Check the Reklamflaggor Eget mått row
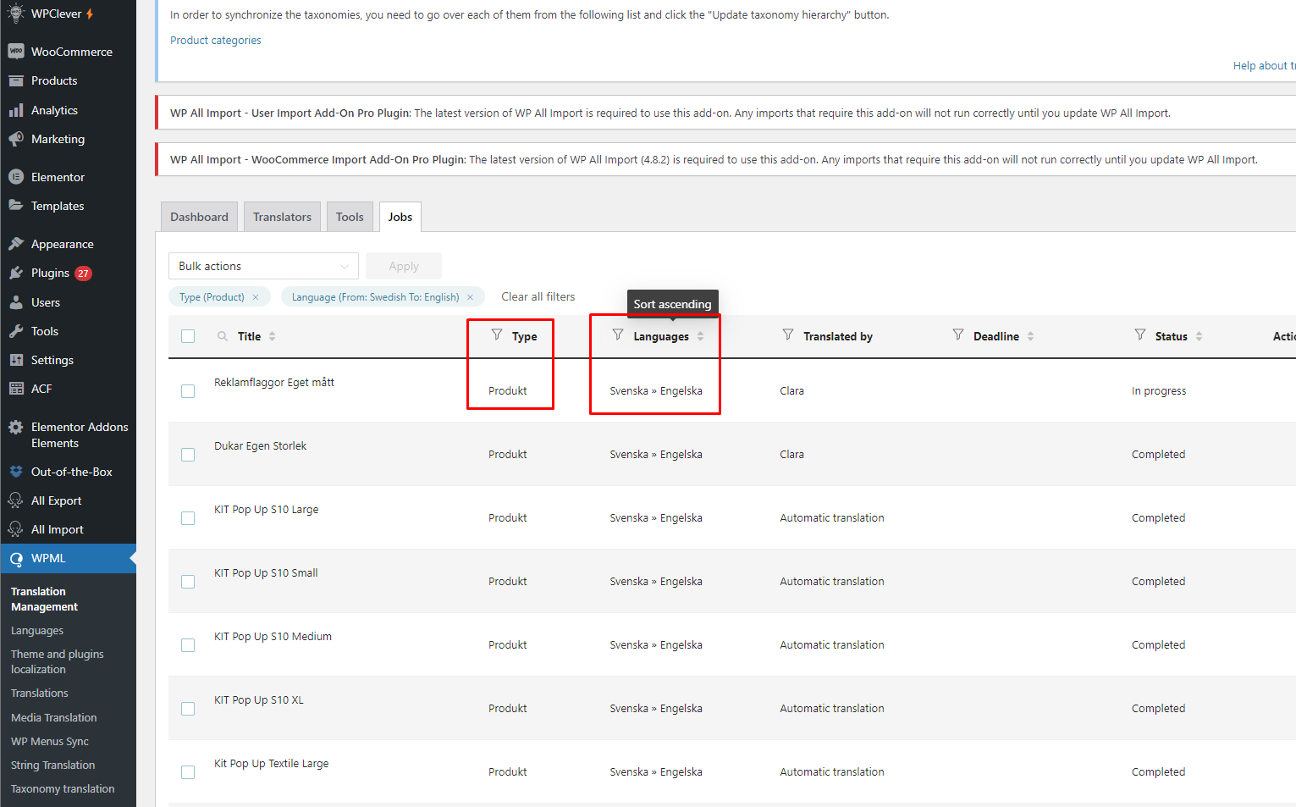Viewport: 1296px width, 807px height. (x=188, y=391)
